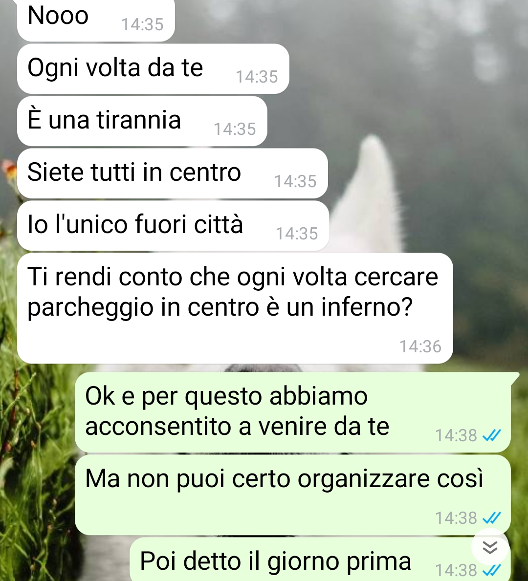
Task: Select the 'Ma non puoi certo organizzare così' message
Action: point(293,495)
